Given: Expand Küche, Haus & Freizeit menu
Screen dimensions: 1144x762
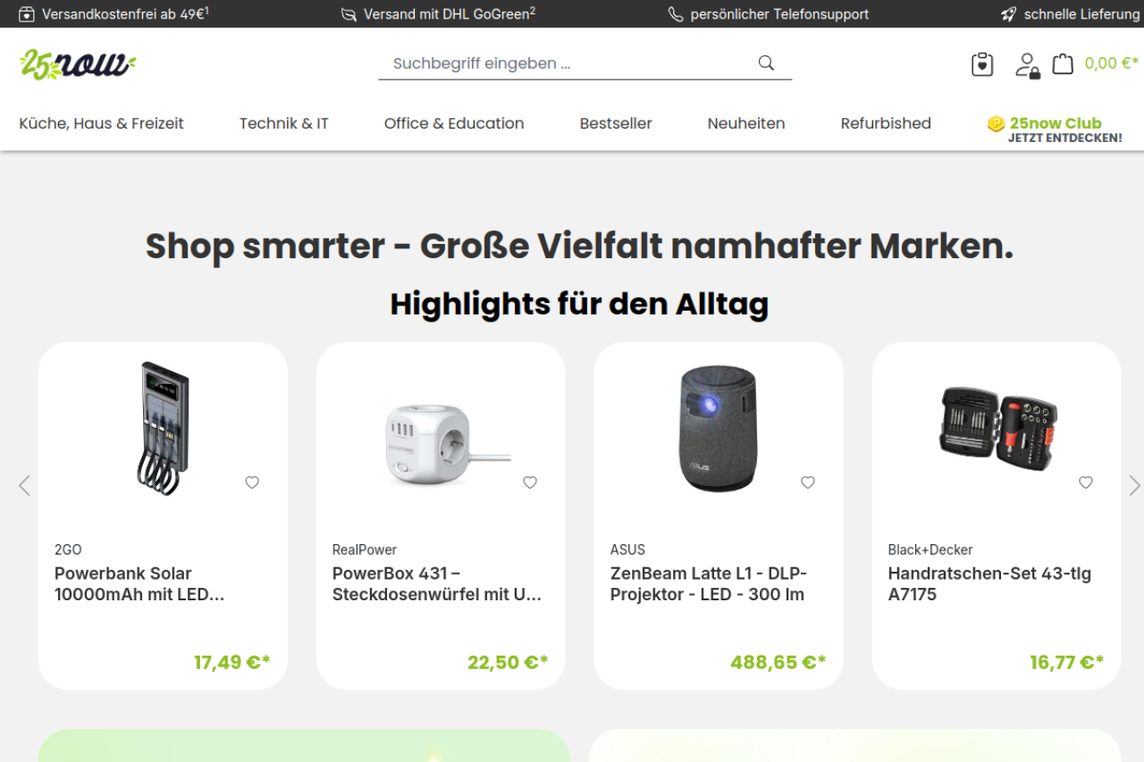Looking at the screenshot, I should click(x=101, y=123).
